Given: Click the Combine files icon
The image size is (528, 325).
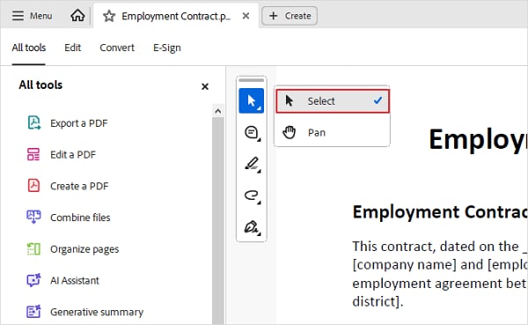Looking at the screenshot, I should coord(33,218).
